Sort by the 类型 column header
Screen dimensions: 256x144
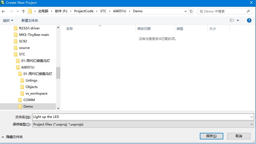180,29
